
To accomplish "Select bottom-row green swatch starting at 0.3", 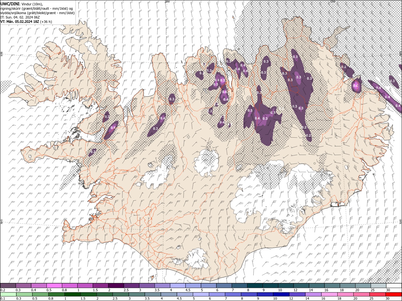I will pos(24,294).
